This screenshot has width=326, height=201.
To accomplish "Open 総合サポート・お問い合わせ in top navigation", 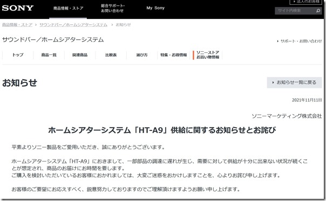I will click(x=112, y=8).
